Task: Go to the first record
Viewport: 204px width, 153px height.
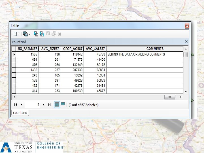Action: (16, 105)
